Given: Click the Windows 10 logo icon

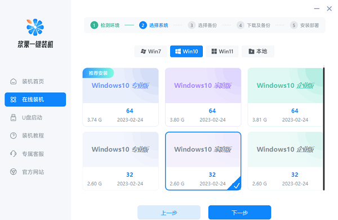Looking at the screenshot, I should tap(178, 51).
